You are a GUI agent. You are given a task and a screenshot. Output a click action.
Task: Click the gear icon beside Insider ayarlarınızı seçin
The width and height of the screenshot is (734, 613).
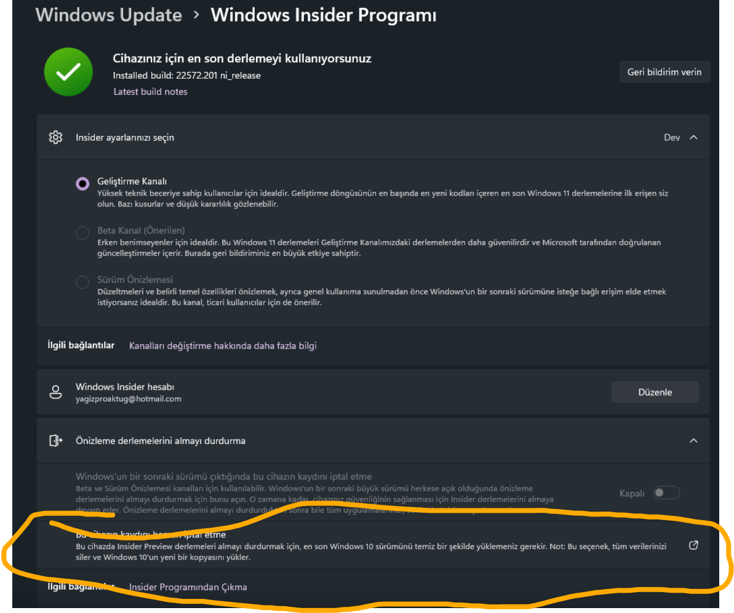(x=56, y=137)
